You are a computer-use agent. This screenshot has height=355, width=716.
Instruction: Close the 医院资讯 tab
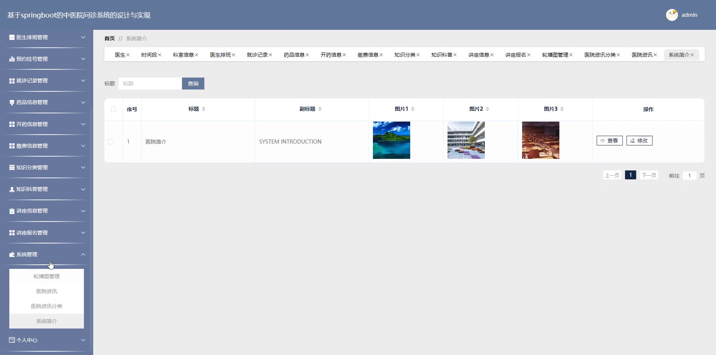[x=655, y=55]
